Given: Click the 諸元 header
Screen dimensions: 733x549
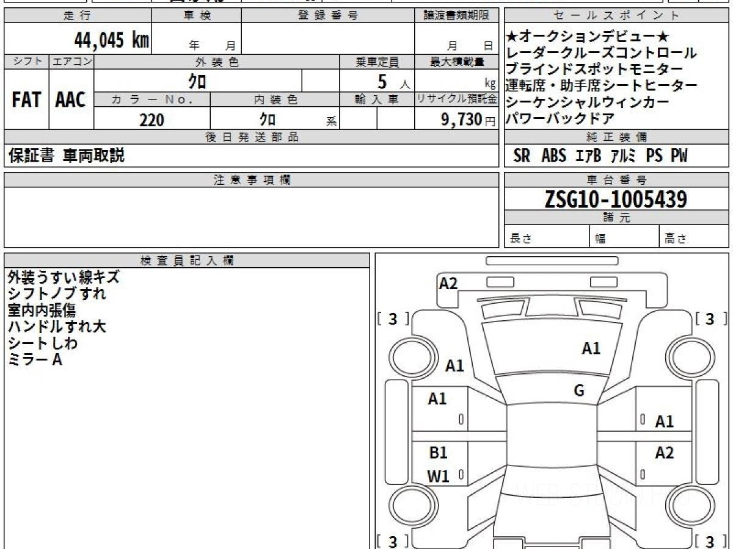Looking at the screenshot, I should (x=616, y=218).
